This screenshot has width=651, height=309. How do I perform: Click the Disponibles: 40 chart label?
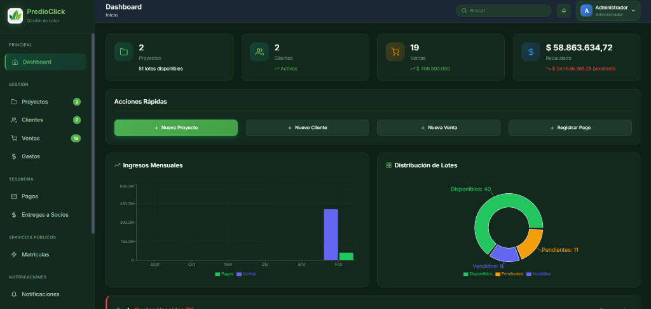(x=471, y=189)
